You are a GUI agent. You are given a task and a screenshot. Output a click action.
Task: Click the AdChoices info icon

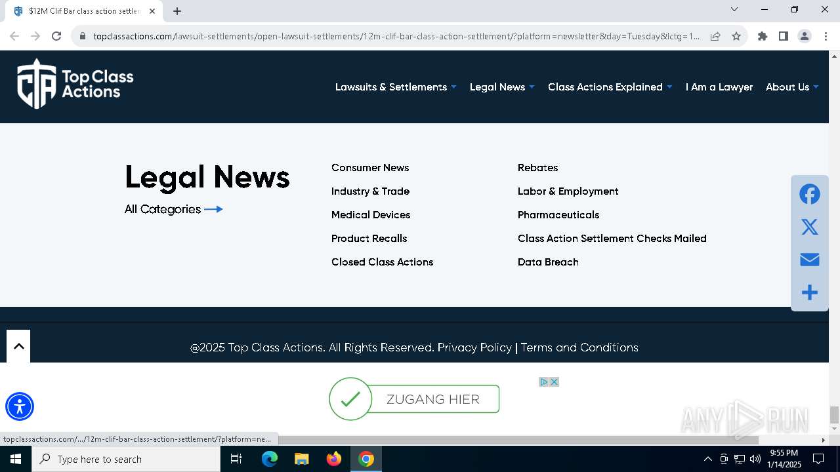(543, 382)
